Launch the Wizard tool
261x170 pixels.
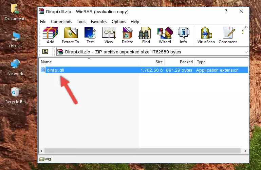coord(165,35)
